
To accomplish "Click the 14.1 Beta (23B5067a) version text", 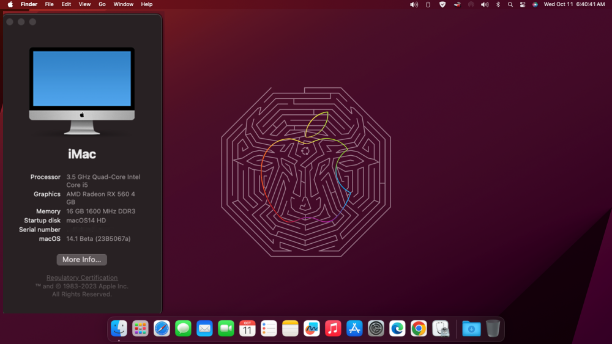I will tap(99, 238).
